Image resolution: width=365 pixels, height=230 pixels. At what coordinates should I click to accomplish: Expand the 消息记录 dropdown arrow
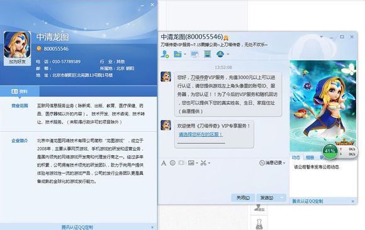[x=284, y=163]
